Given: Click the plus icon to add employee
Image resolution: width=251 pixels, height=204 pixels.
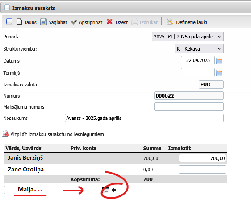Looking at the screenshot, I should (x=113, y=190).
